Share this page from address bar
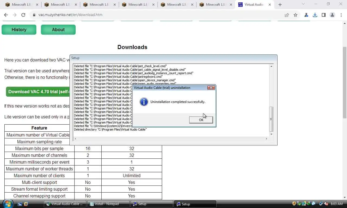347x208 pixels. coord(287,15)
